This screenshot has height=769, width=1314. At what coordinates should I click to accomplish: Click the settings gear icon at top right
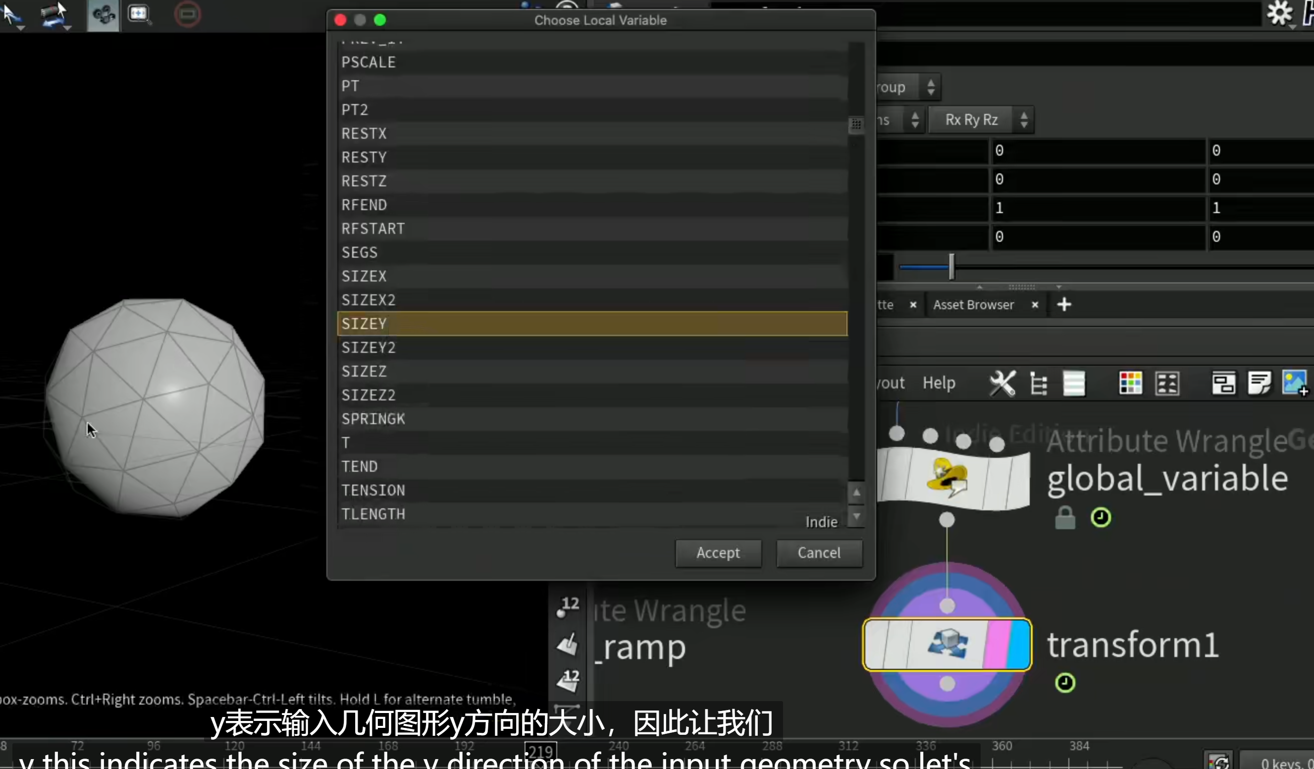1281,13
